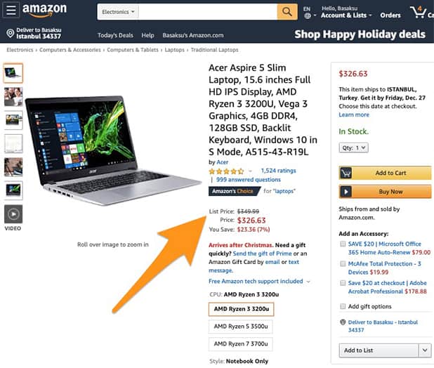Click the Add to Cart button
Screen dimensions: 434x368
tap(385, 173)
